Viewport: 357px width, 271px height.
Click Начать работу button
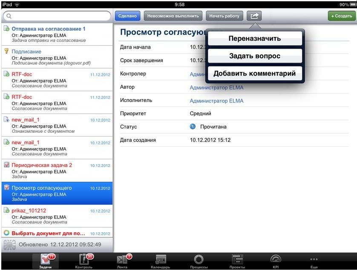[224, 16]
